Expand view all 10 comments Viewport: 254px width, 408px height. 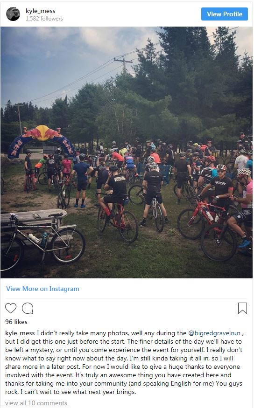pos(36,403)
